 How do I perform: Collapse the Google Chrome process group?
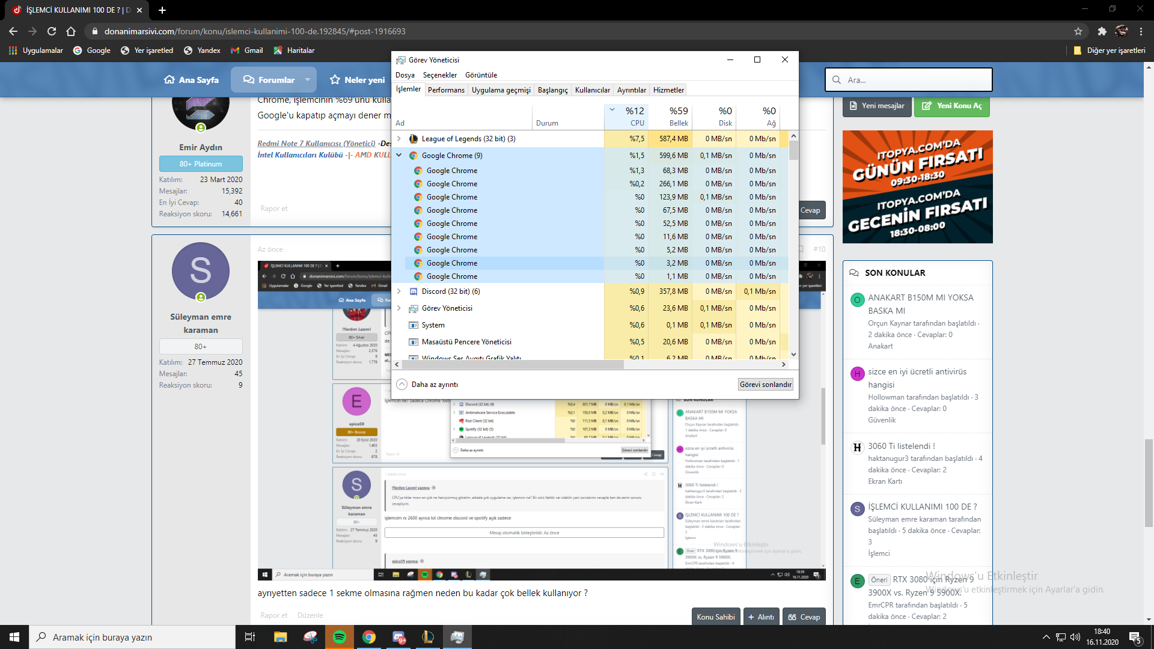click(399, 156)
